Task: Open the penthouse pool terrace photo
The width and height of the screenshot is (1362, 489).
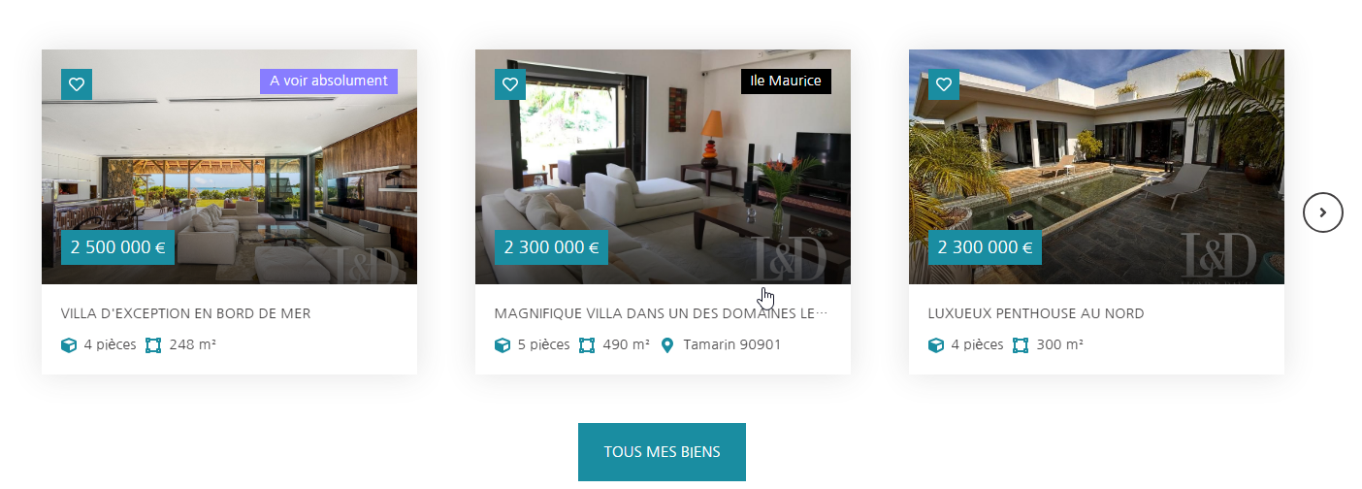Action: coord(1096,167)
